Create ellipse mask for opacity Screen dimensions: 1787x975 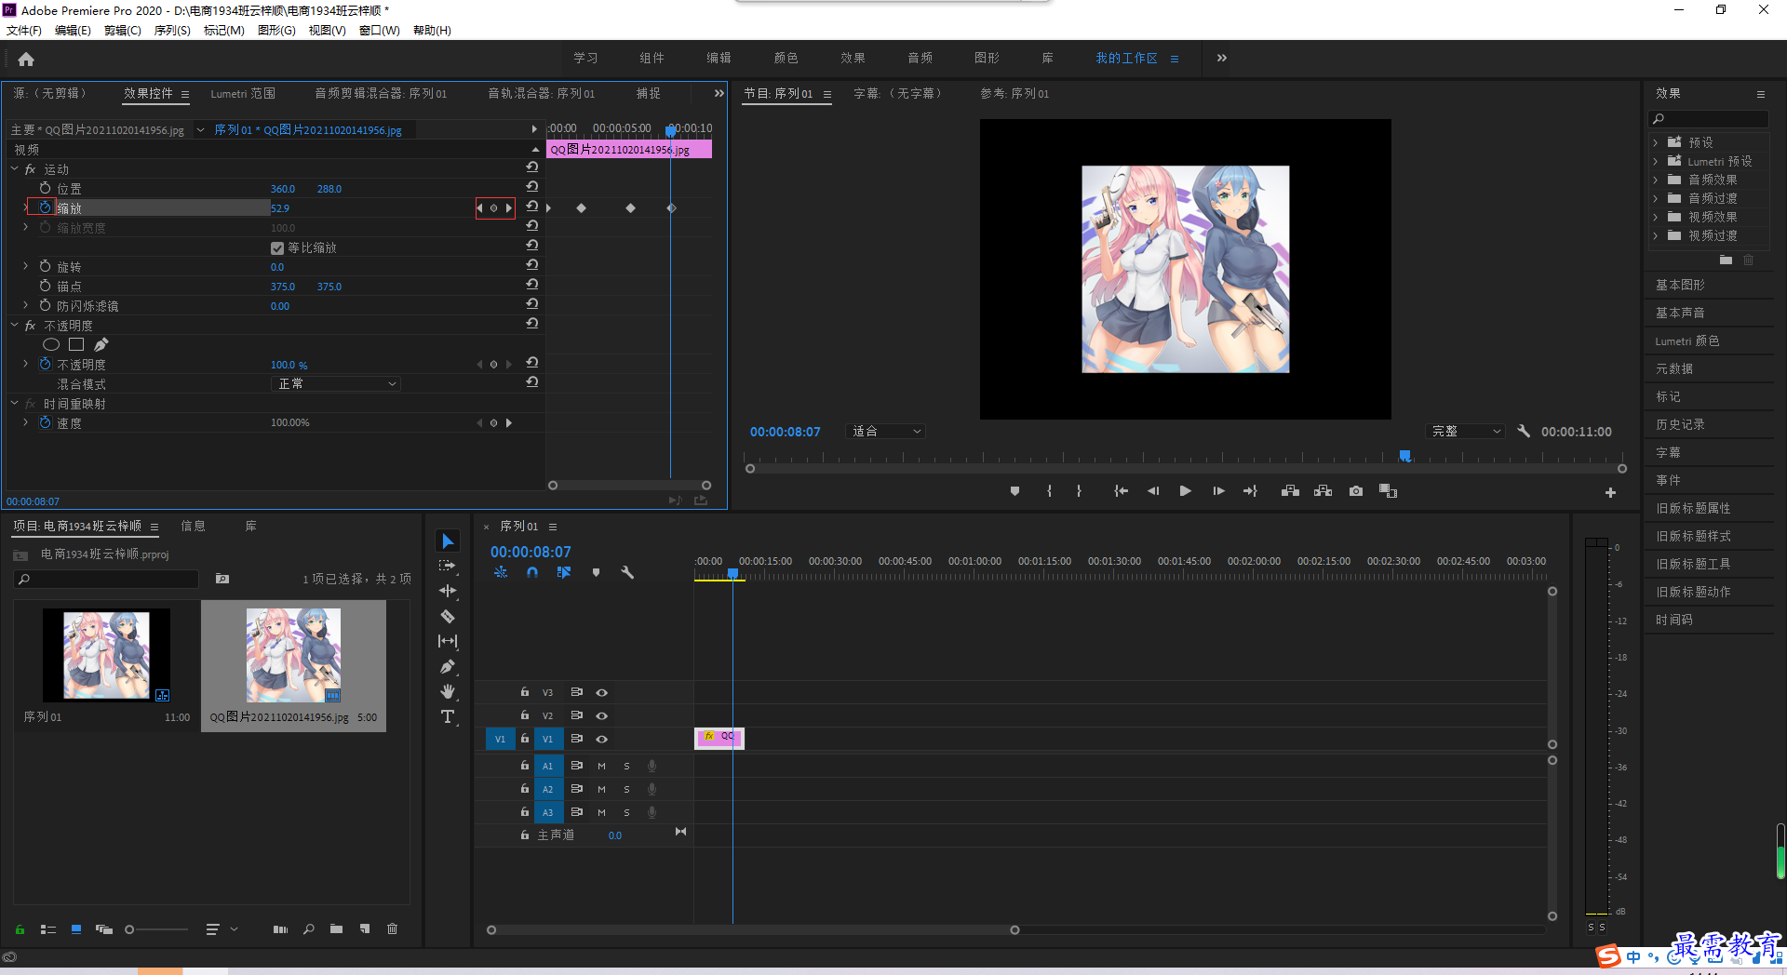51,345
